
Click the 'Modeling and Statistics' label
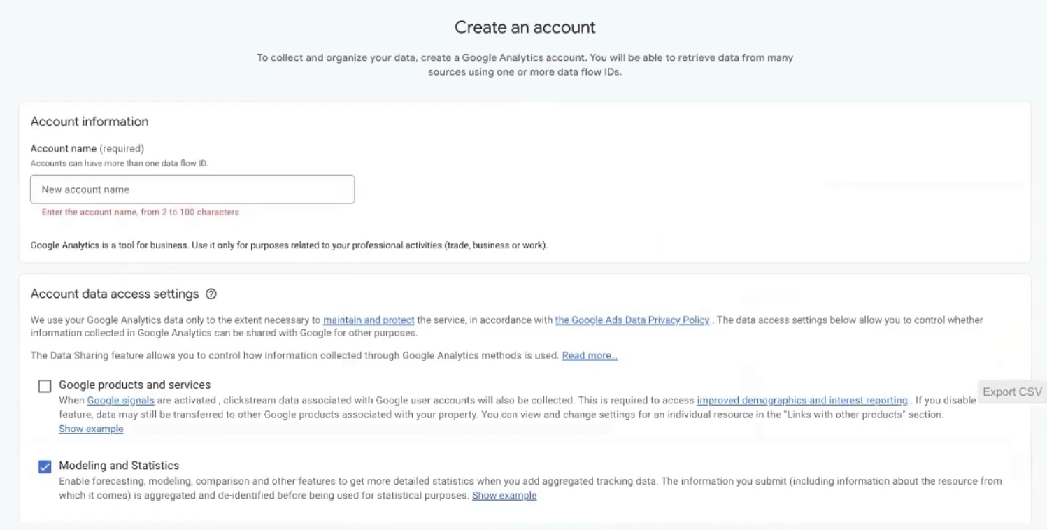tap(119, 466)
